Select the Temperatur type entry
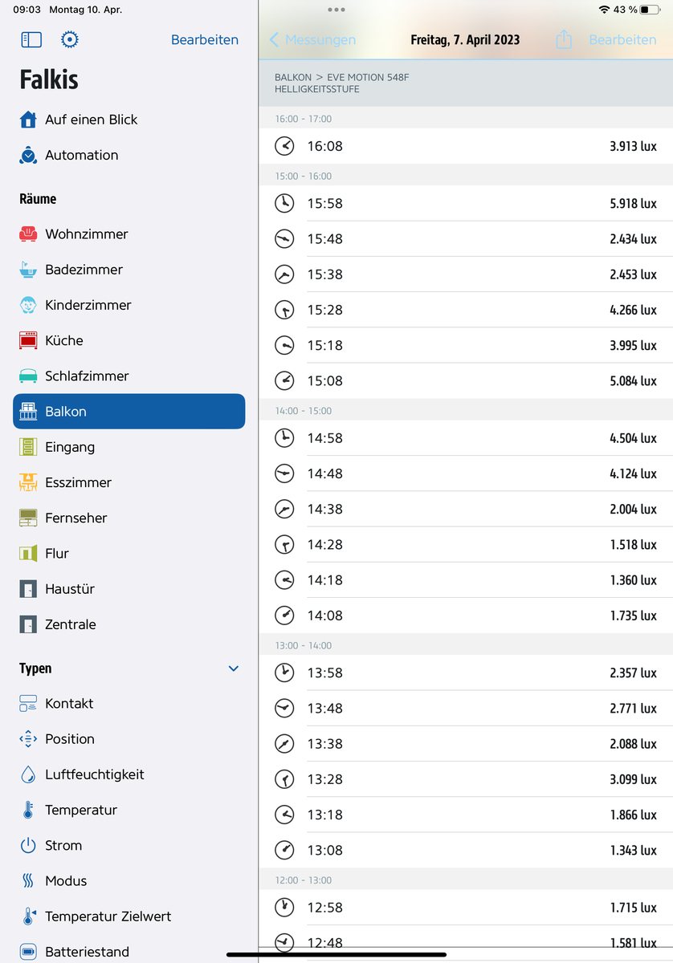Viewport: 673px width, 963px height. tap(80, 810)
